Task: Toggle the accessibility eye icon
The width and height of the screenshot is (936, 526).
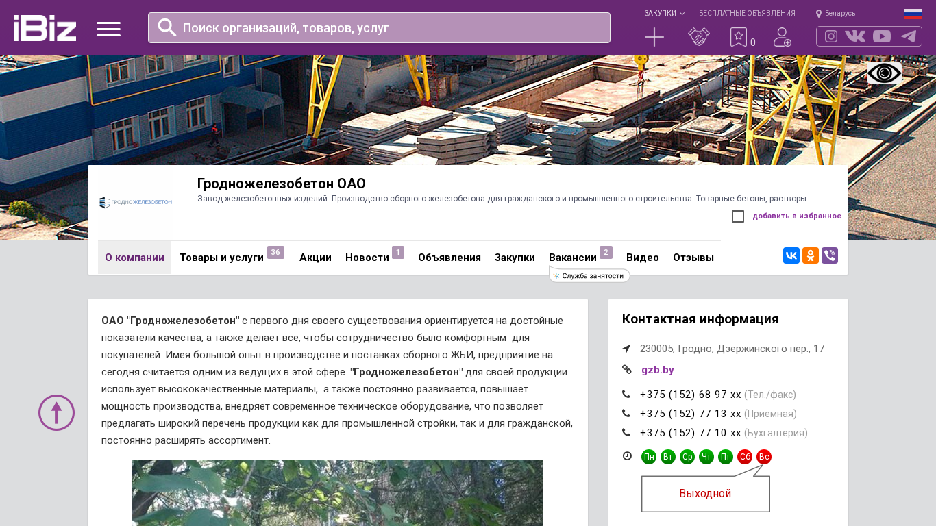Action: coord(884,73)
